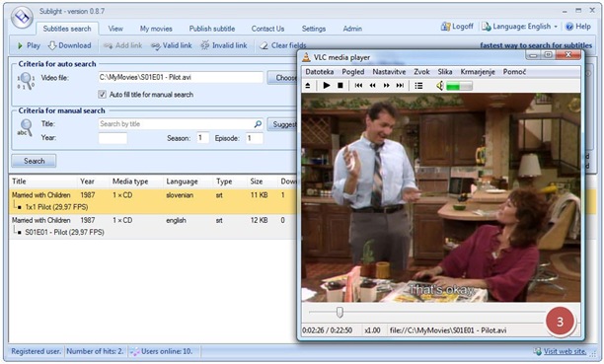Click the Season number field

tap(202, 138)
